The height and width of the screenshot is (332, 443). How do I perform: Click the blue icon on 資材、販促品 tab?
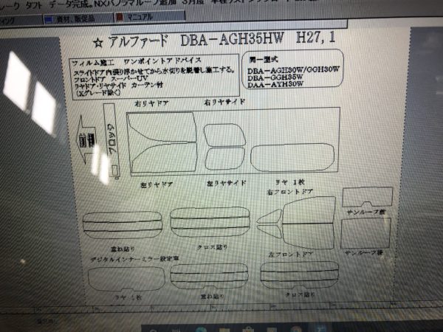[49, 19]
